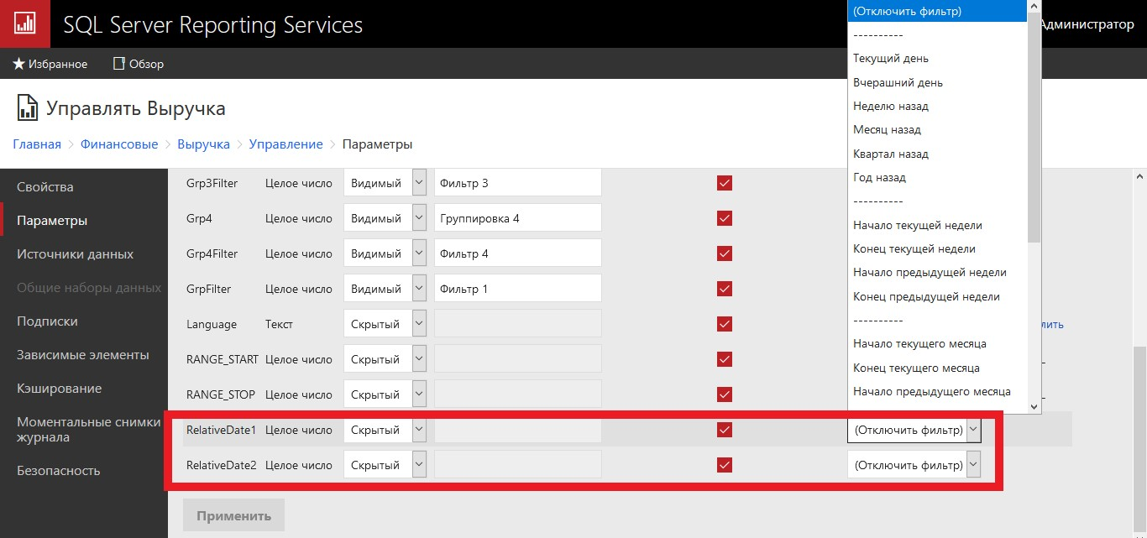Open Подписки in the sidebar
The width and height of the screenshot is (1147, 538).
(x=84, y=321)
